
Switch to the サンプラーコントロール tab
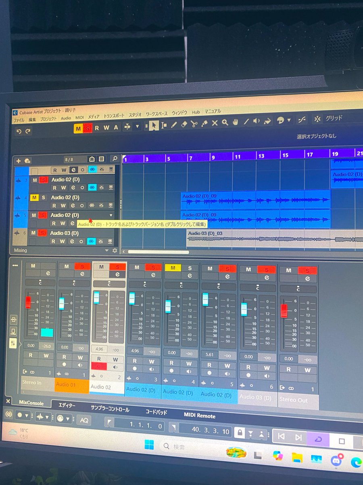[x=110, y=409]
